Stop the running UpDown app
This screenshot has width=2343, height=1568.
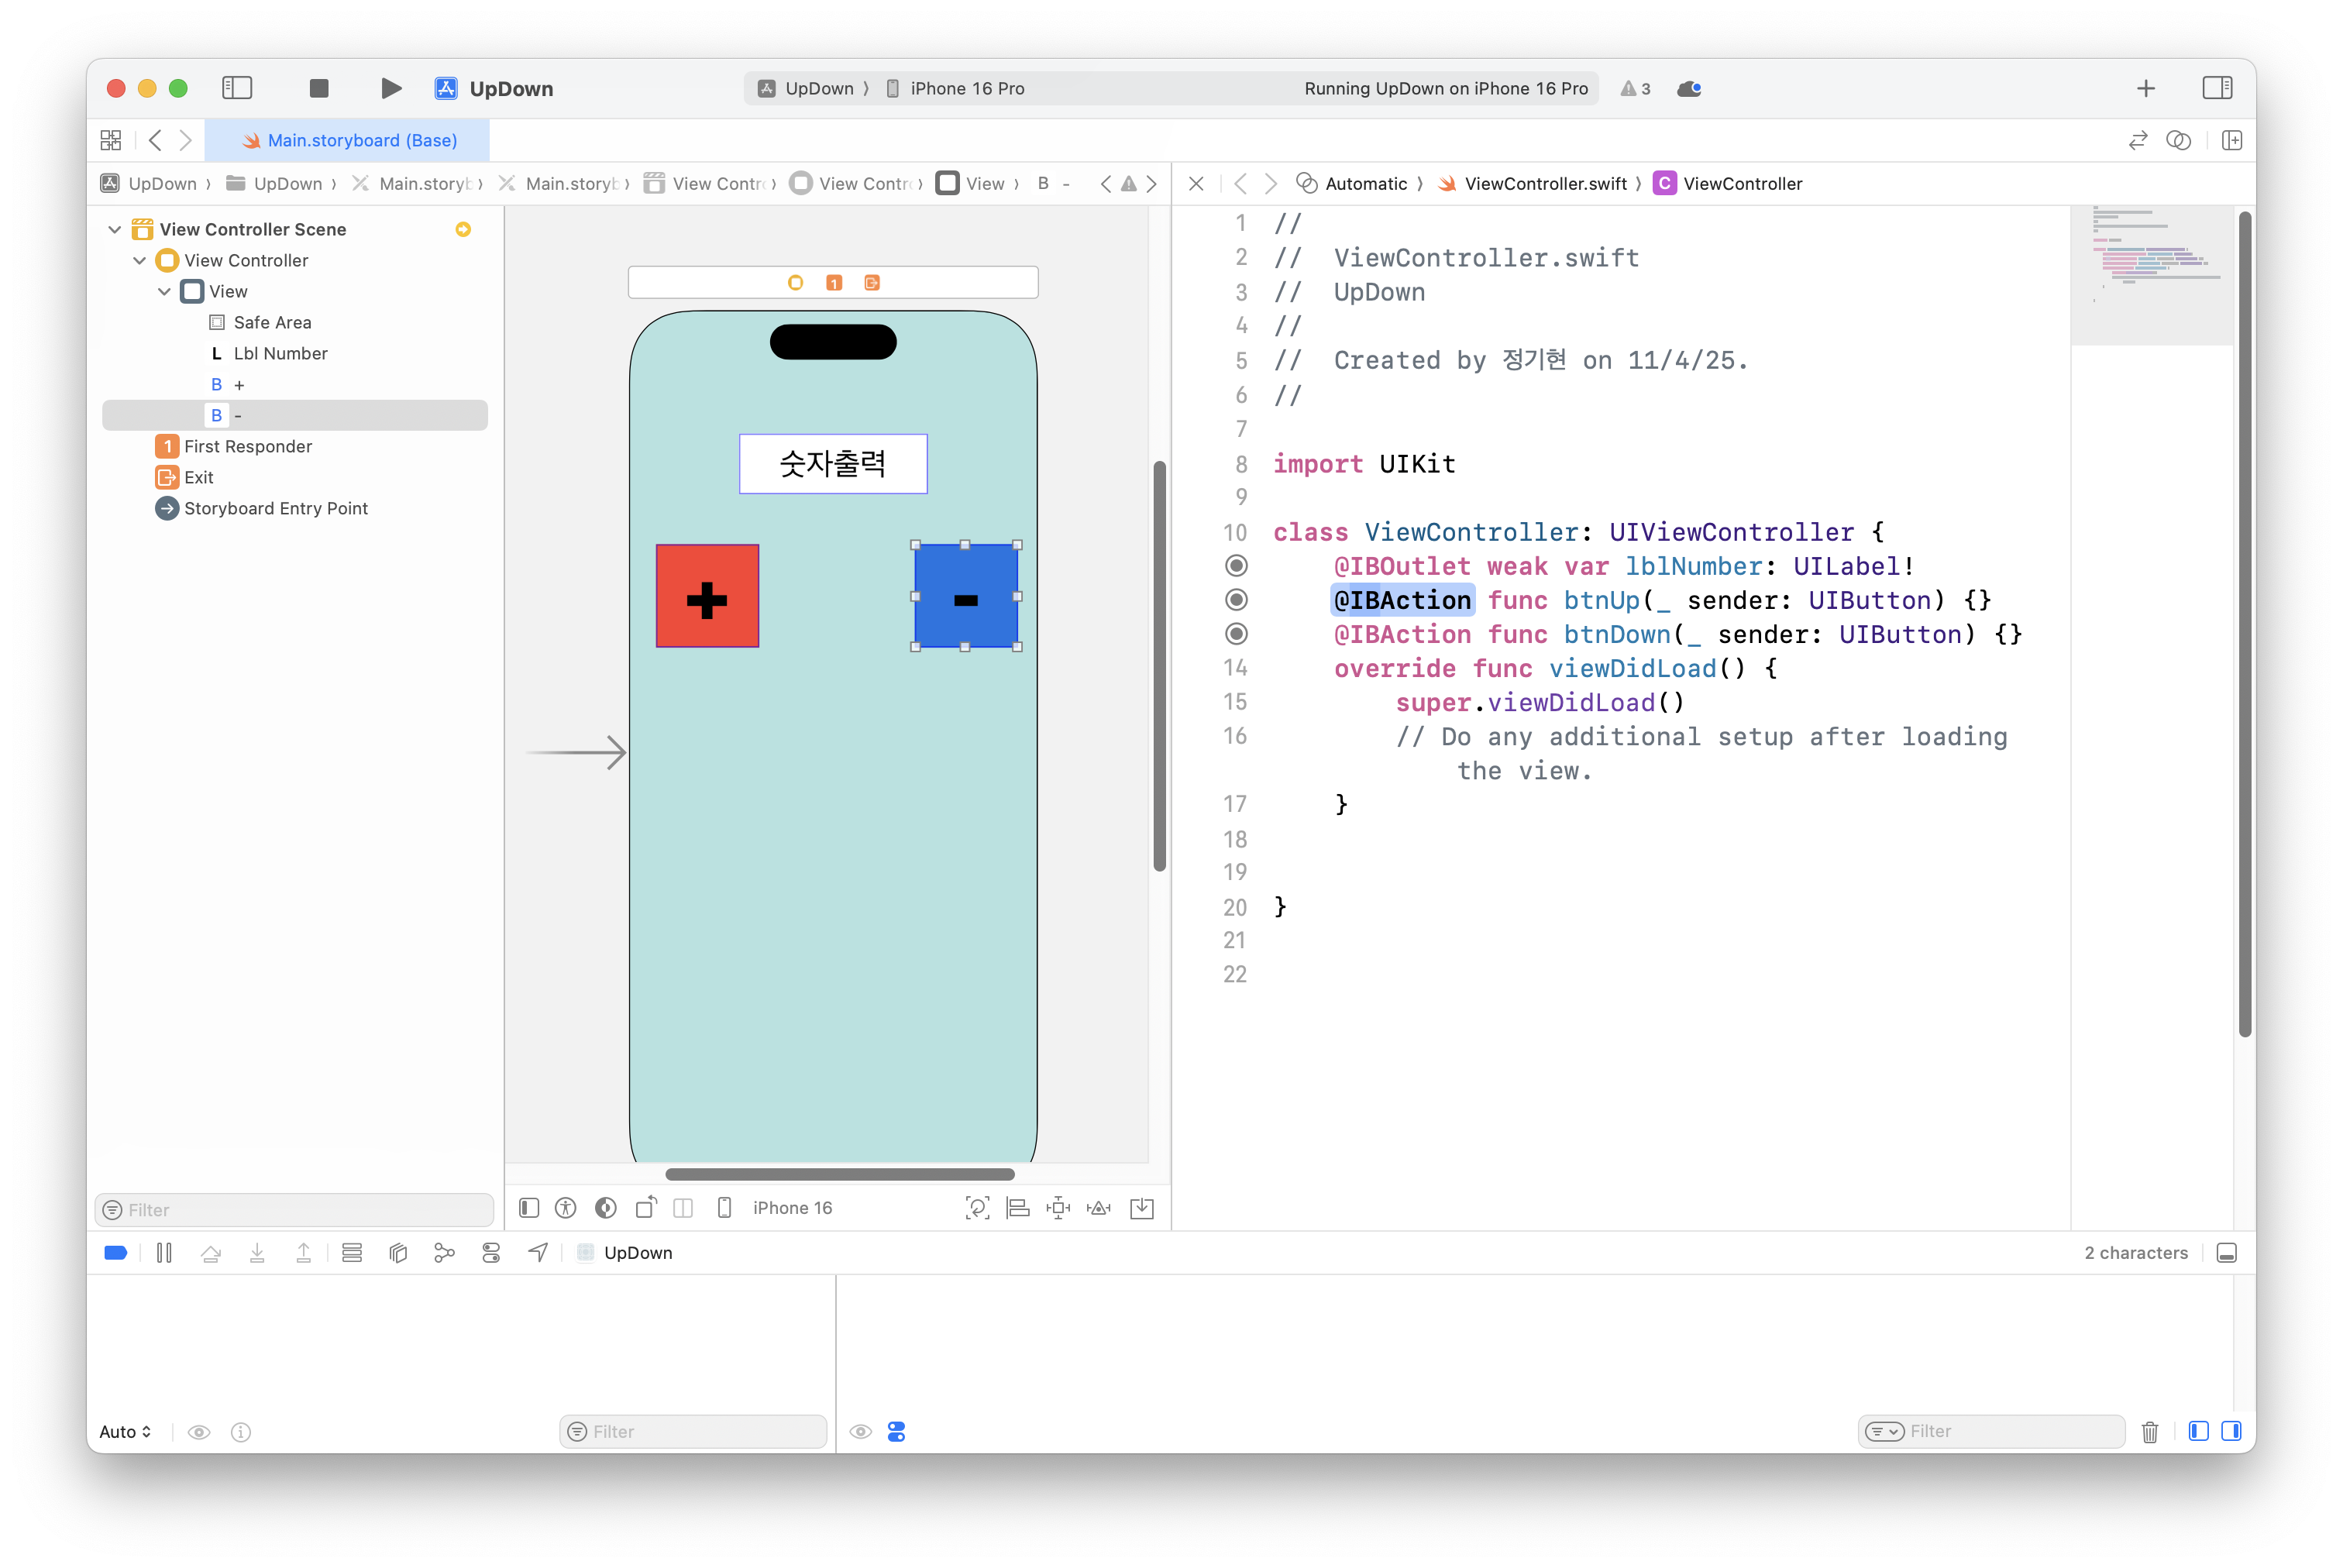click(319, 88)
